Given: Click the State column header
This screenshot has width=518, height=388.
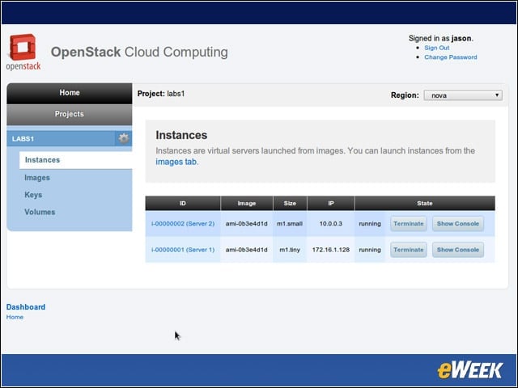Looking at the screenshot, I should pyautogui.click(x=425, y=204).
